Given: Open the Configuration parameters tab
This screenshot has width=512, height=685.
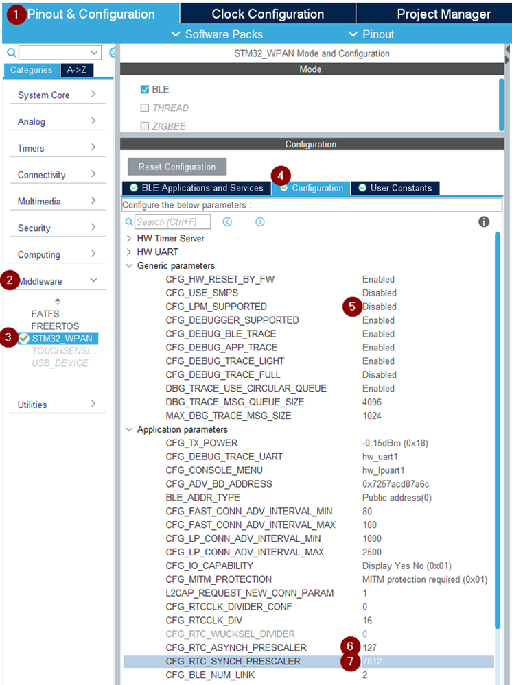Looking at the screenshot, I should [x=311, y=188].
